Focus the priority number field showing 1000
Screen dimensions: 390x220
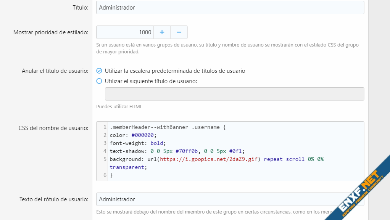point(125,32)
